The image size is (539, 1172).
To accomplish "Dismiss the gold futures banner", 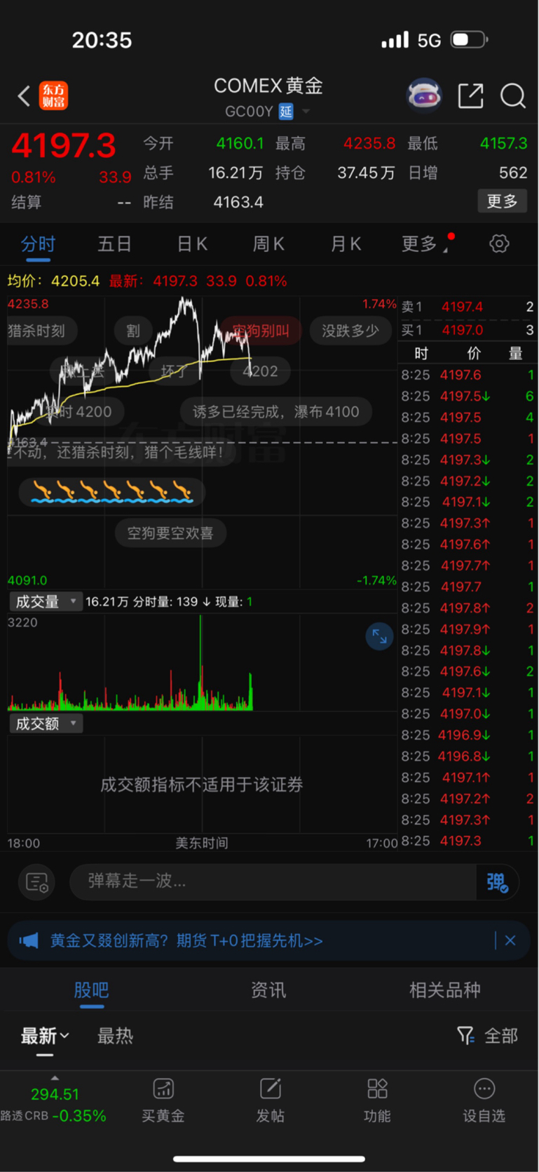I will 510,940.
